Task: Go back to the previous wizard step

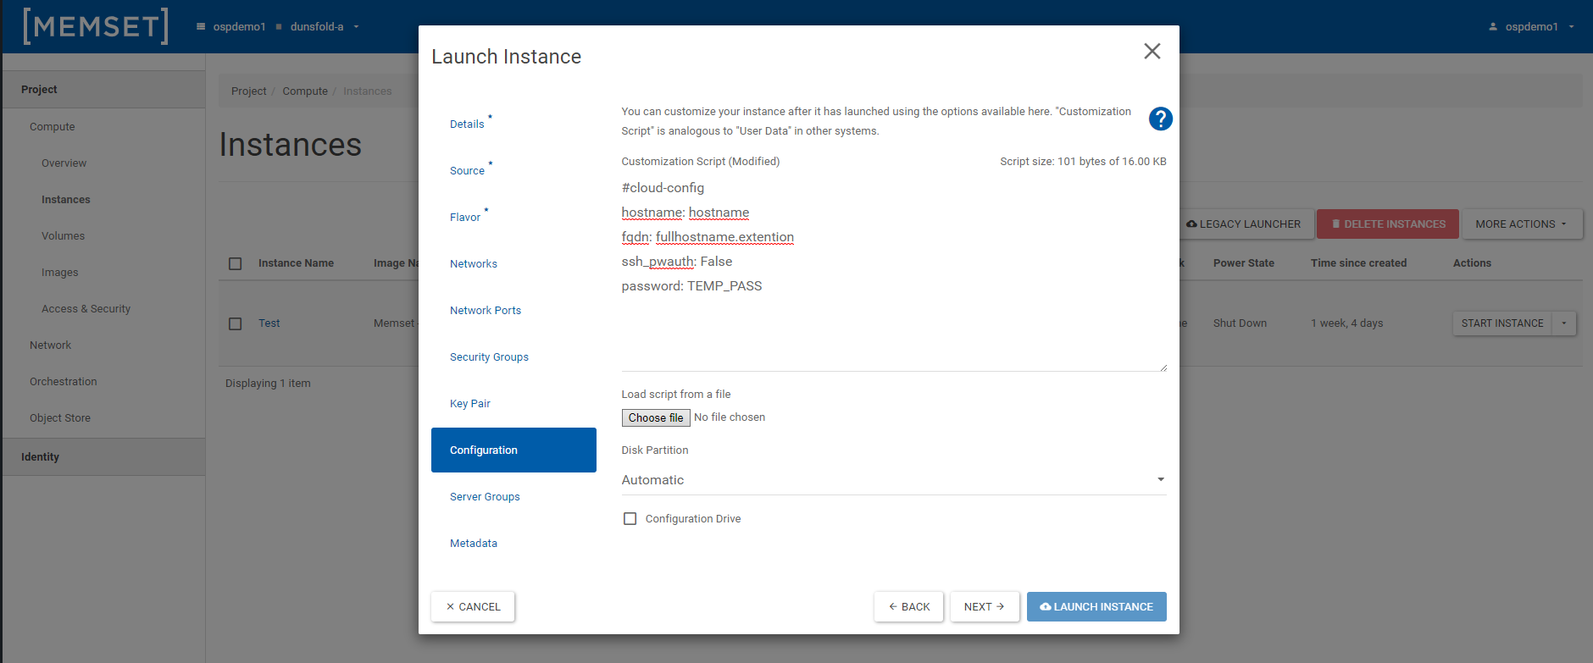Action: coord(908,606)
